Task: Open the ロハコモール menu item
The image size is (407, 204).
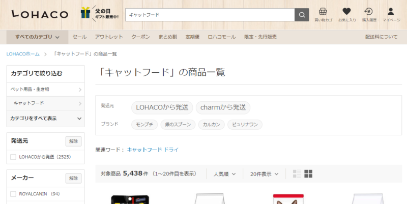Action: pyautogui.click(x=222, y=37)
